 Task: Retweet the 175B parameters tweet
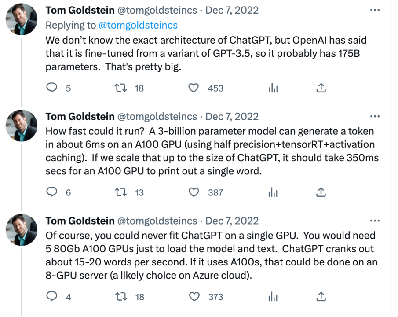click(120, 88)
